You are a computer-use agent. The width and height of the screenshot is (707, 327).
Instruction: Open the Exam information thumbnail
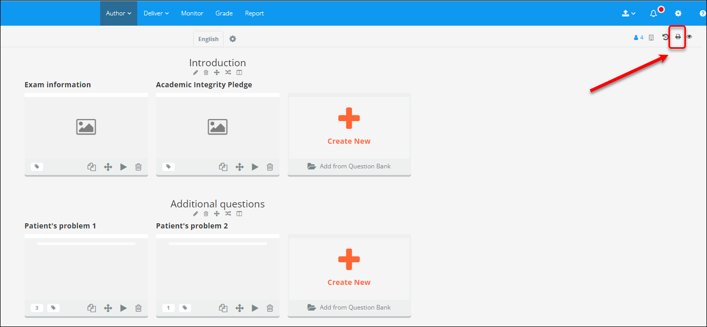pyautogui.click(x=86, y=127)
